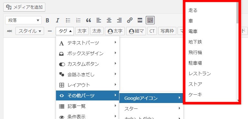Toggle bold formatting
The width and height of the screenshot is (248, 119).
click(47, 20)
